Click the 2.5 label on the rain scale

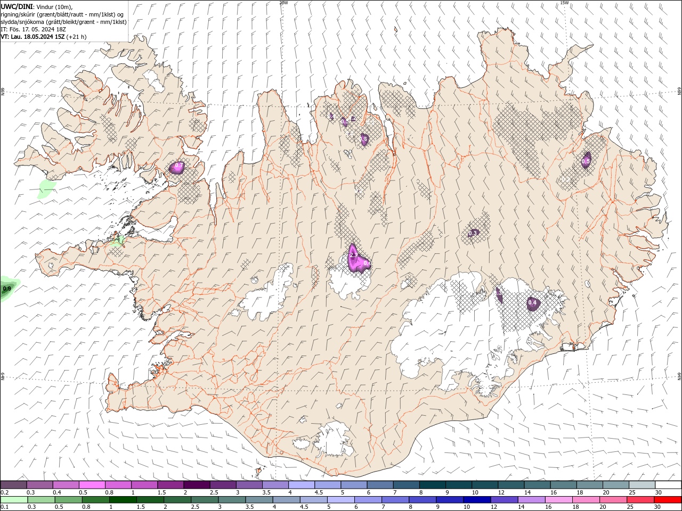[195, 507]
